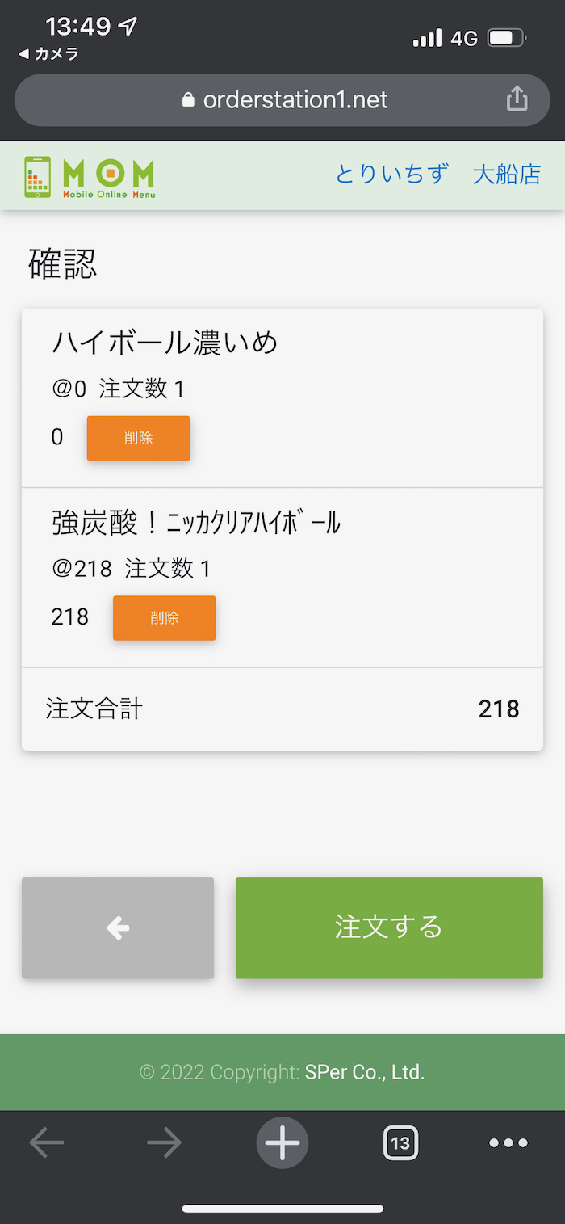Open the とりいちず link in header
This screenshot has height=1224, width=565.
pyautogui.click(x=391, y=174)
